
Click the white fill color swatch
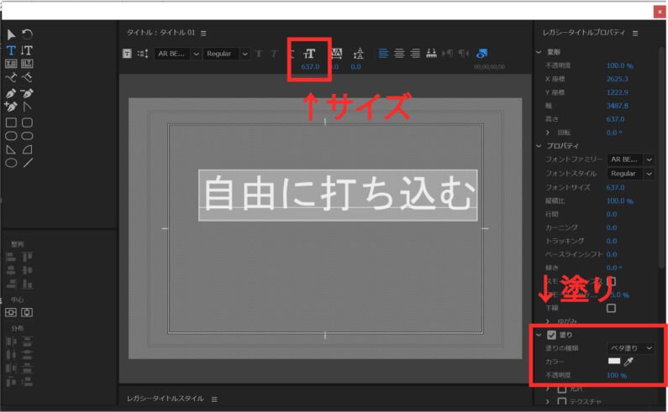point(614,361)
